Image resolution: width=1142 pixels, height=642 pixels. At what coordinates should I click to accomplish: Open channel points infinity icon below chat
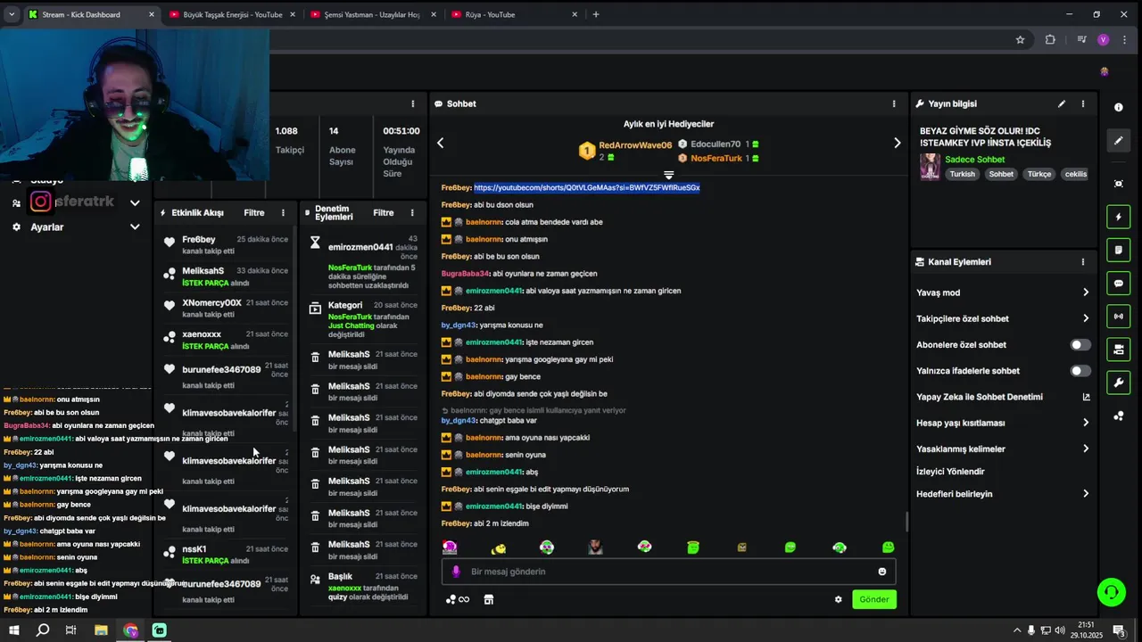(458, 599)
